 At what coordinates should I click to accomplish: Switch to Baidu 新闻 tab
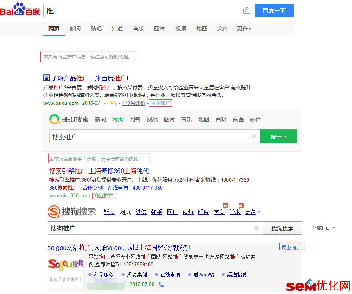pyautogui.click(x=75, y=28)
